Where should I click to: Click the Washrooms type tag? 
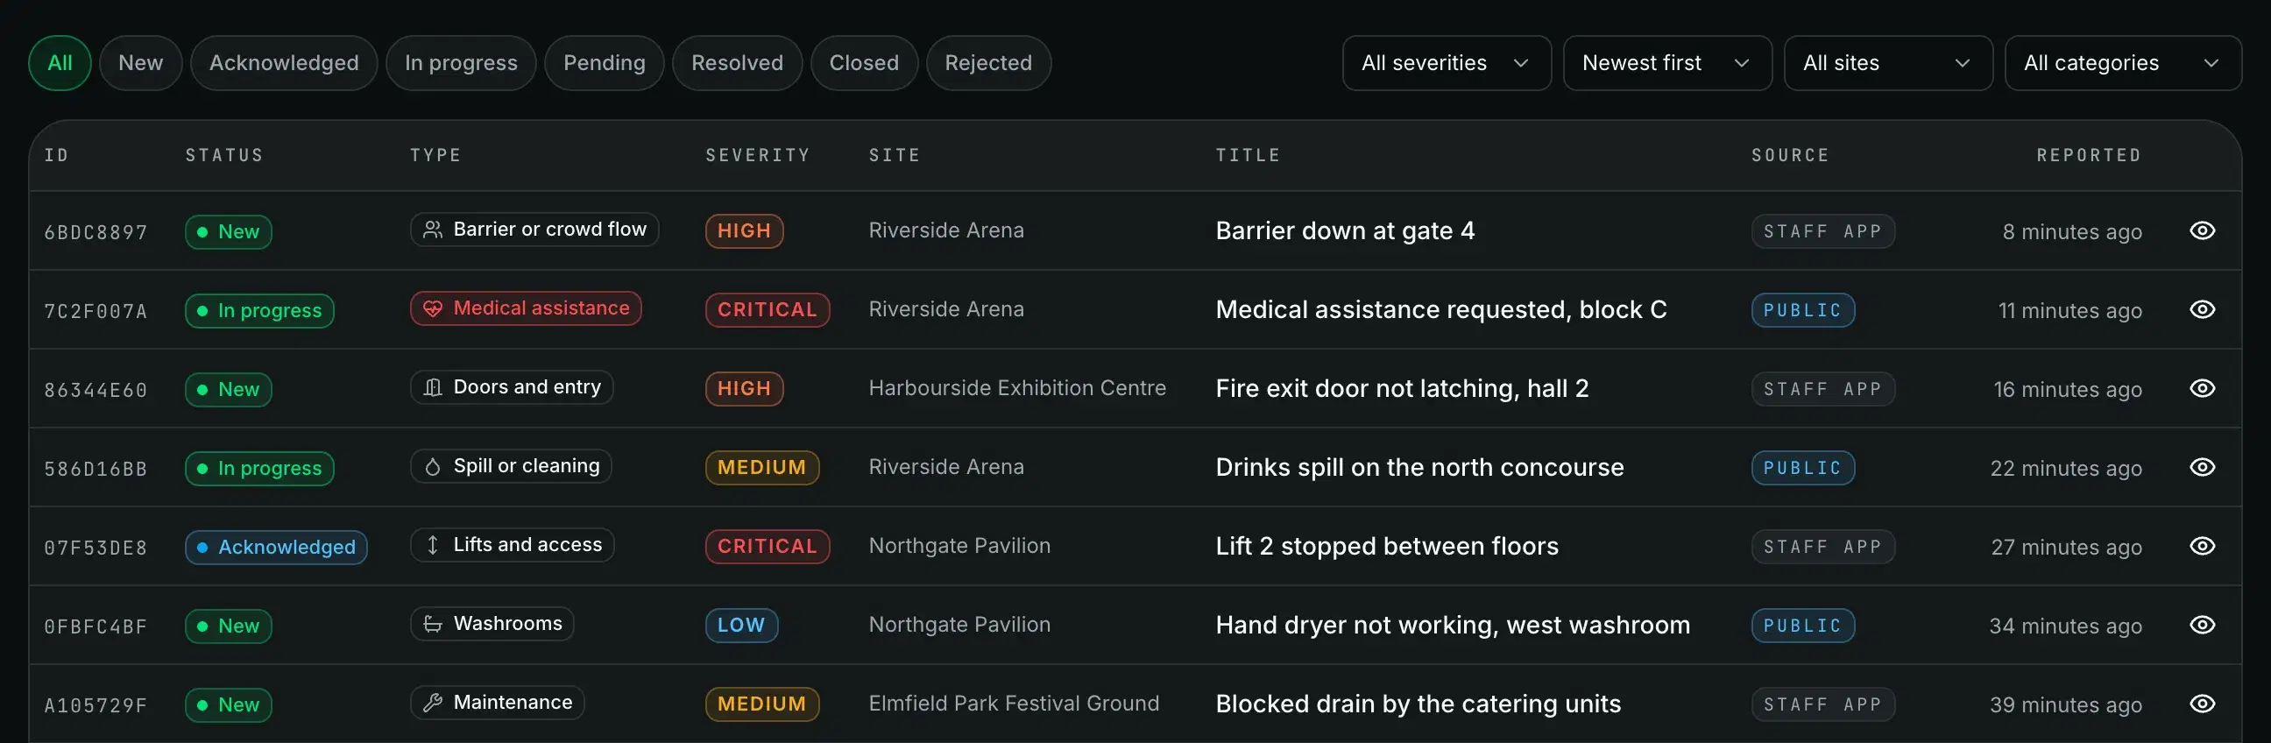(492, 624)
